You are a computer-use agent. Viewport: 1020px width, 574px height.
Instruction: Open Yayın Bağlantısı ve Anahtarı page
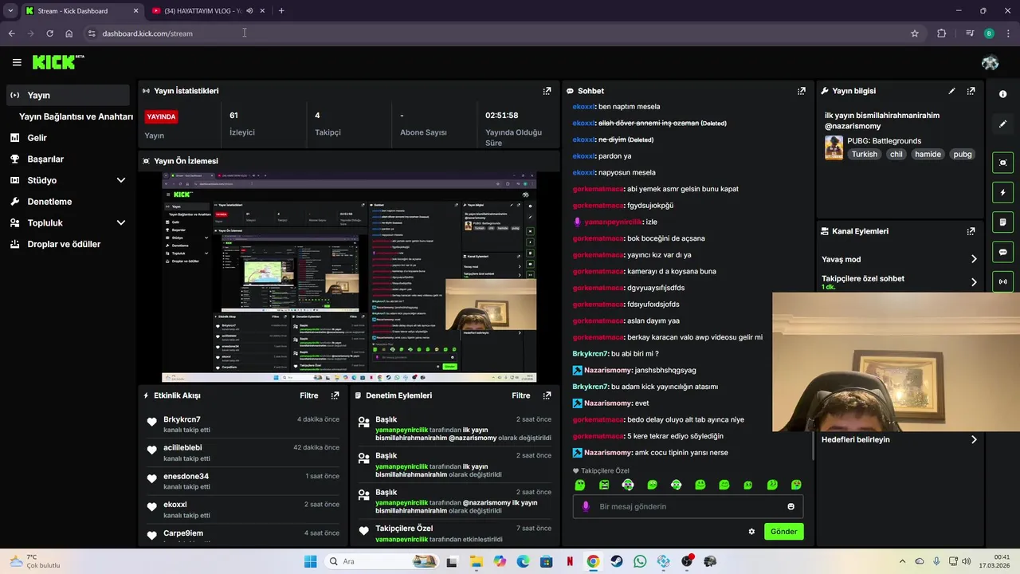pyautogui.click(x=76, y=116)
